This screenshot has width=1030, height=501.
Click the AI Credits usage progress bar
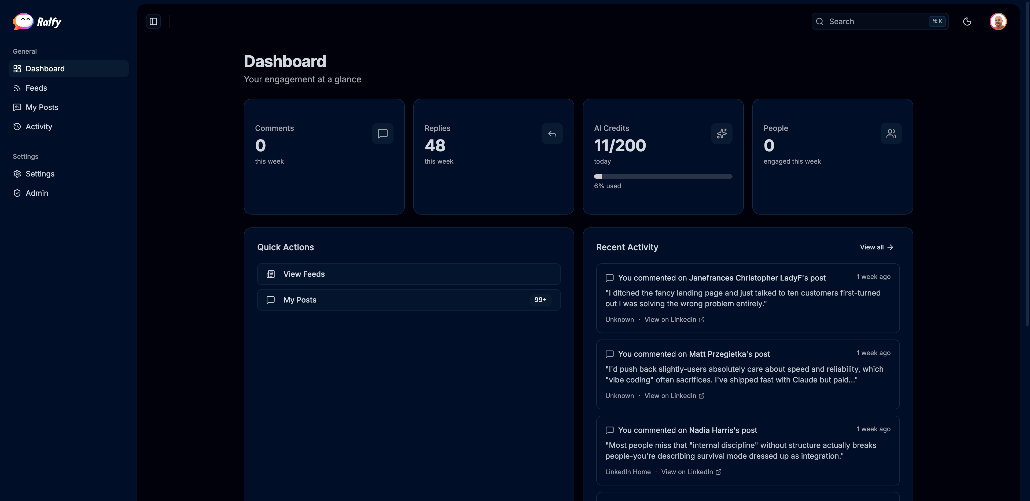(x=663, y=176)
